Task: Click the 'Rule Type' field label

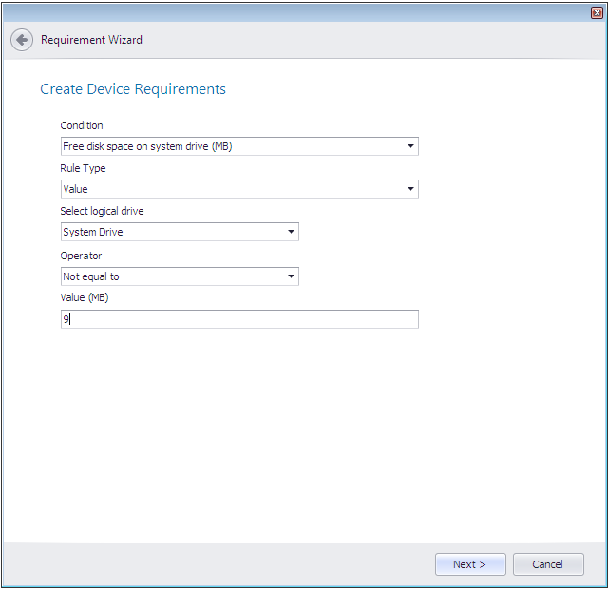Action: coord(83,168)
